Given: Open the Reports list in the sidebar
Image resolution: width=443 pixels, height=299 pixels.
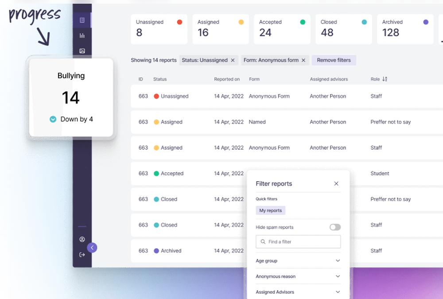Looking at the screenshot, I should pos(82,20).
